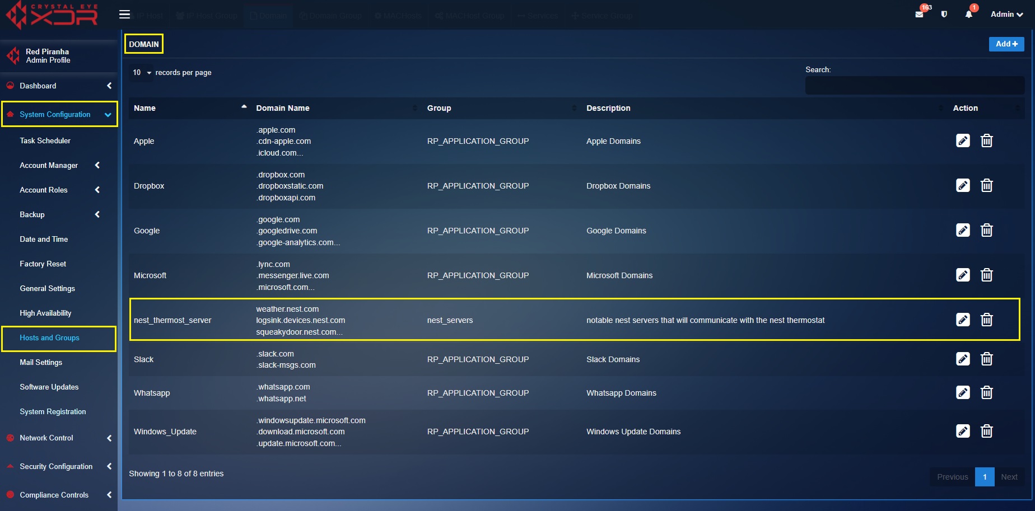1035x511 pixels.
Task: Open Software Updates page
Action: point(49,387)
